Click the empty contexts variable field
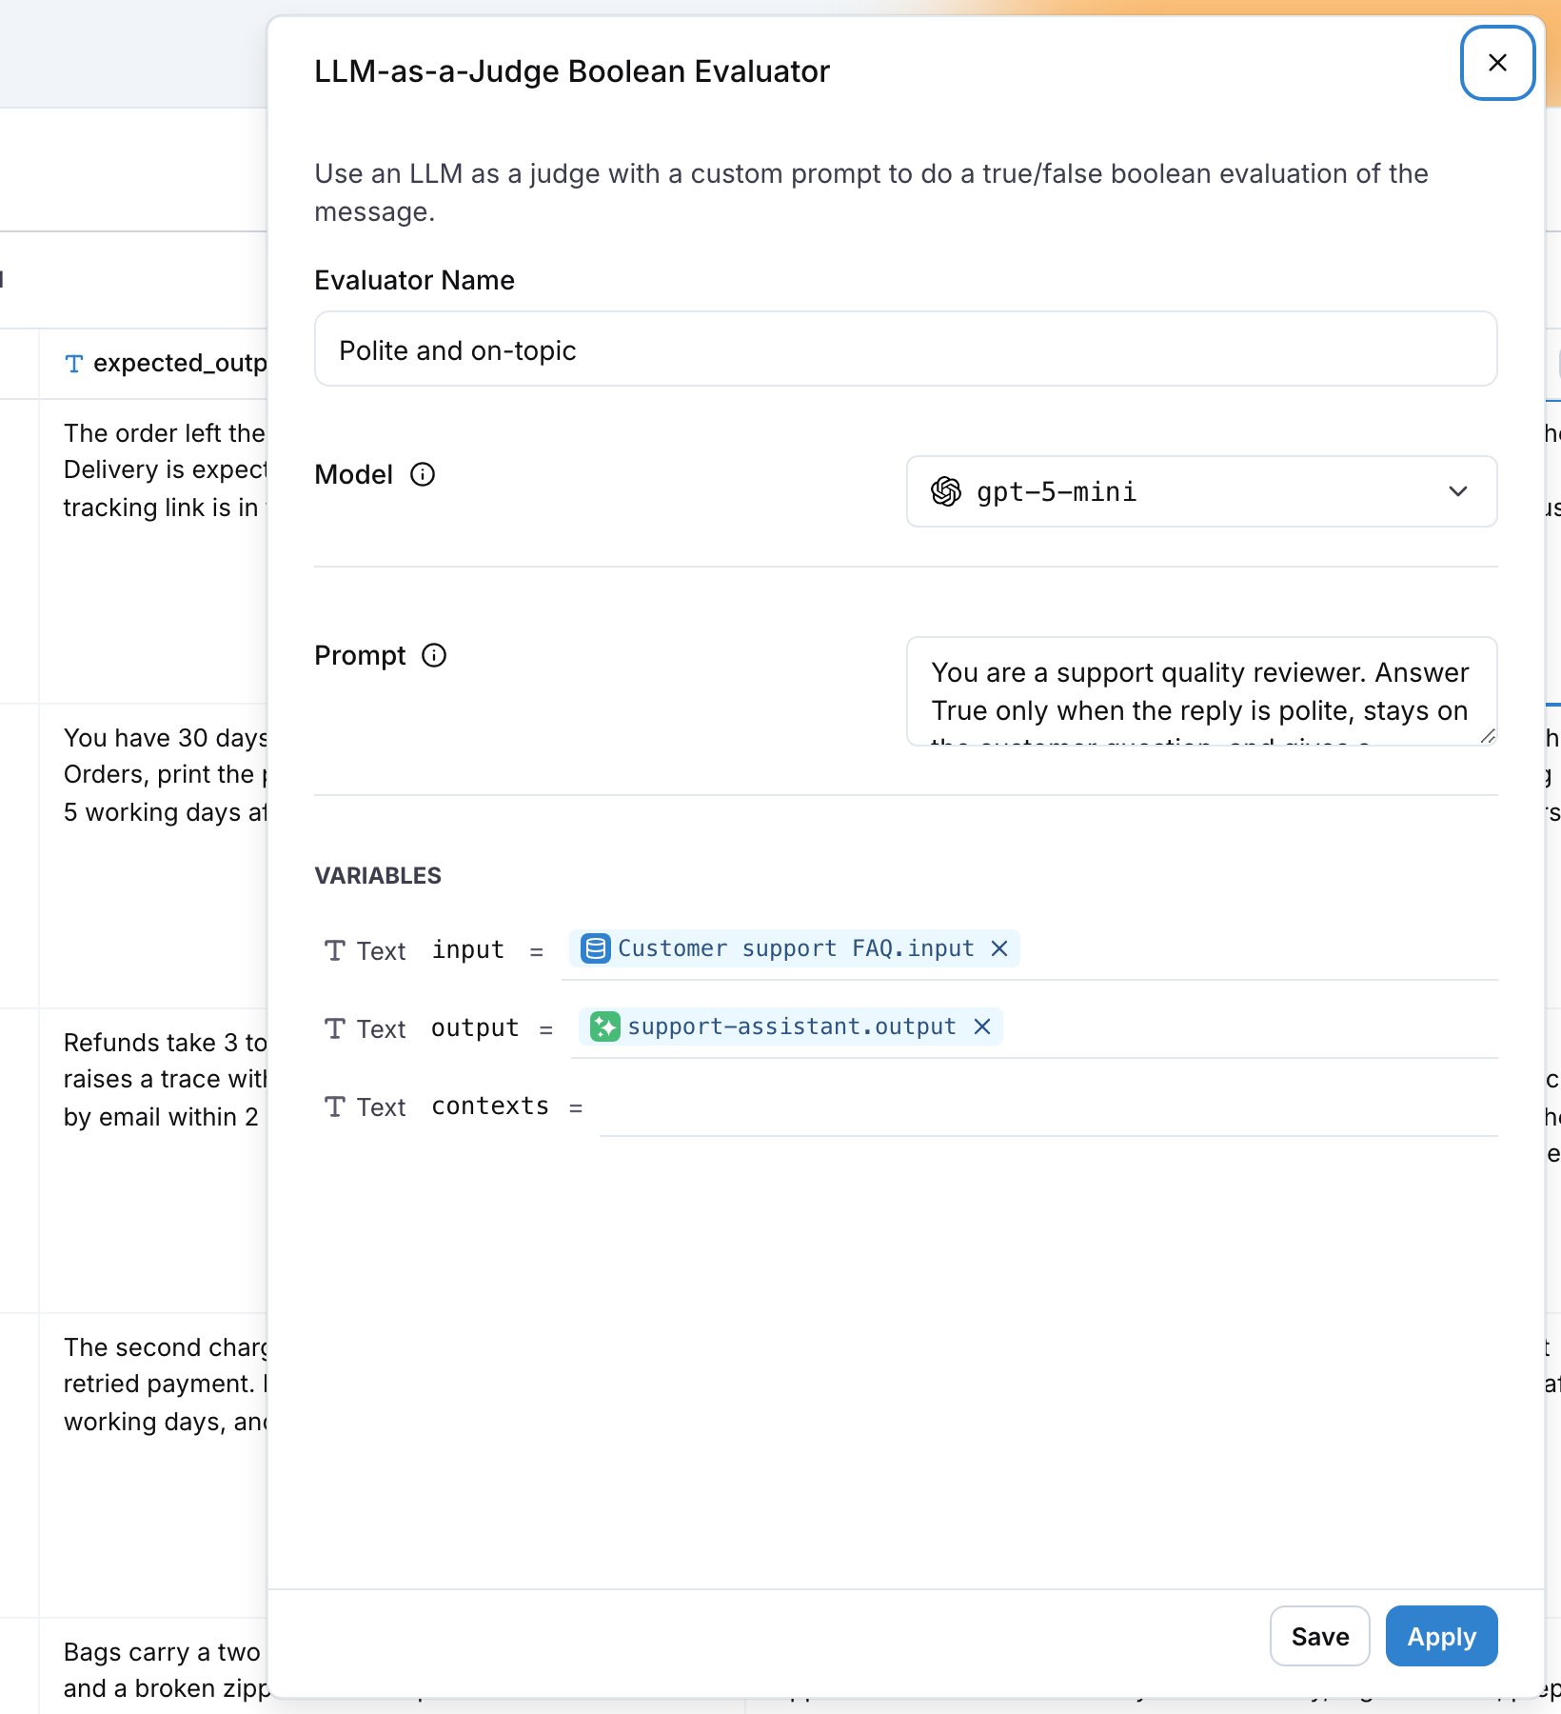The height and width of the screenshot is (1714, 1561). 1048,1106
